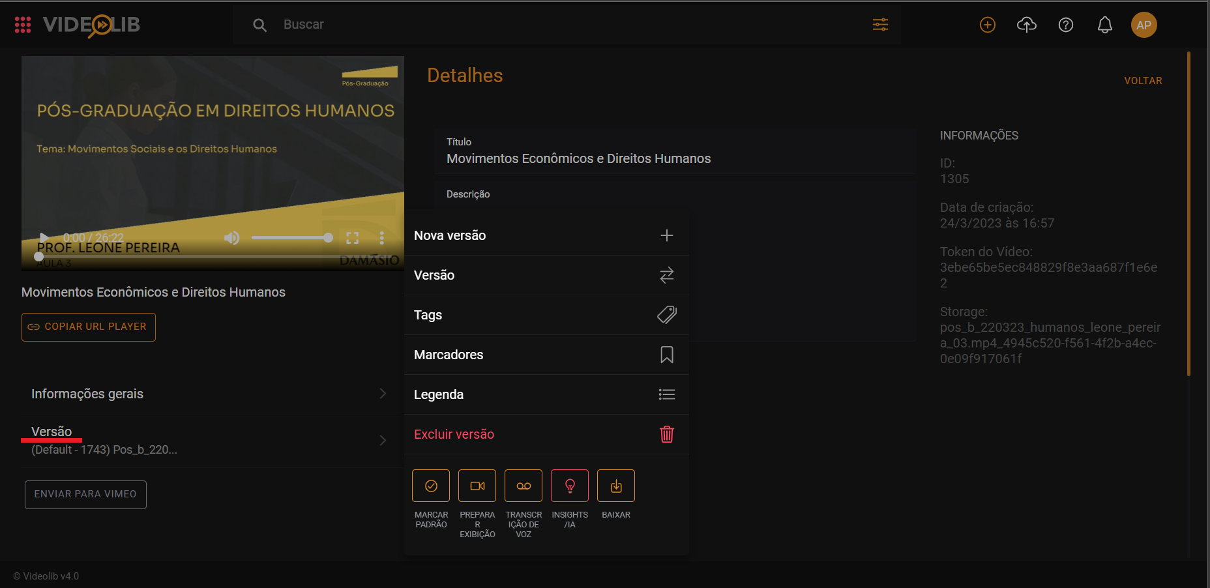Viewport: 1210px width, 588px height.
Task: Open help question mark icon
Action: coord(1066,25)
